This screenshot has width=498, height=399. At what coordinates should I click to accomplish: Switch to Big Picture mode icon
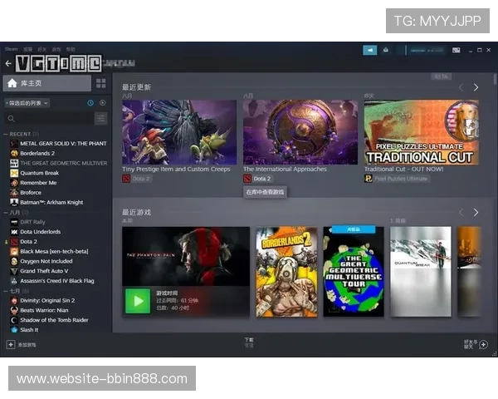point(456,50)
